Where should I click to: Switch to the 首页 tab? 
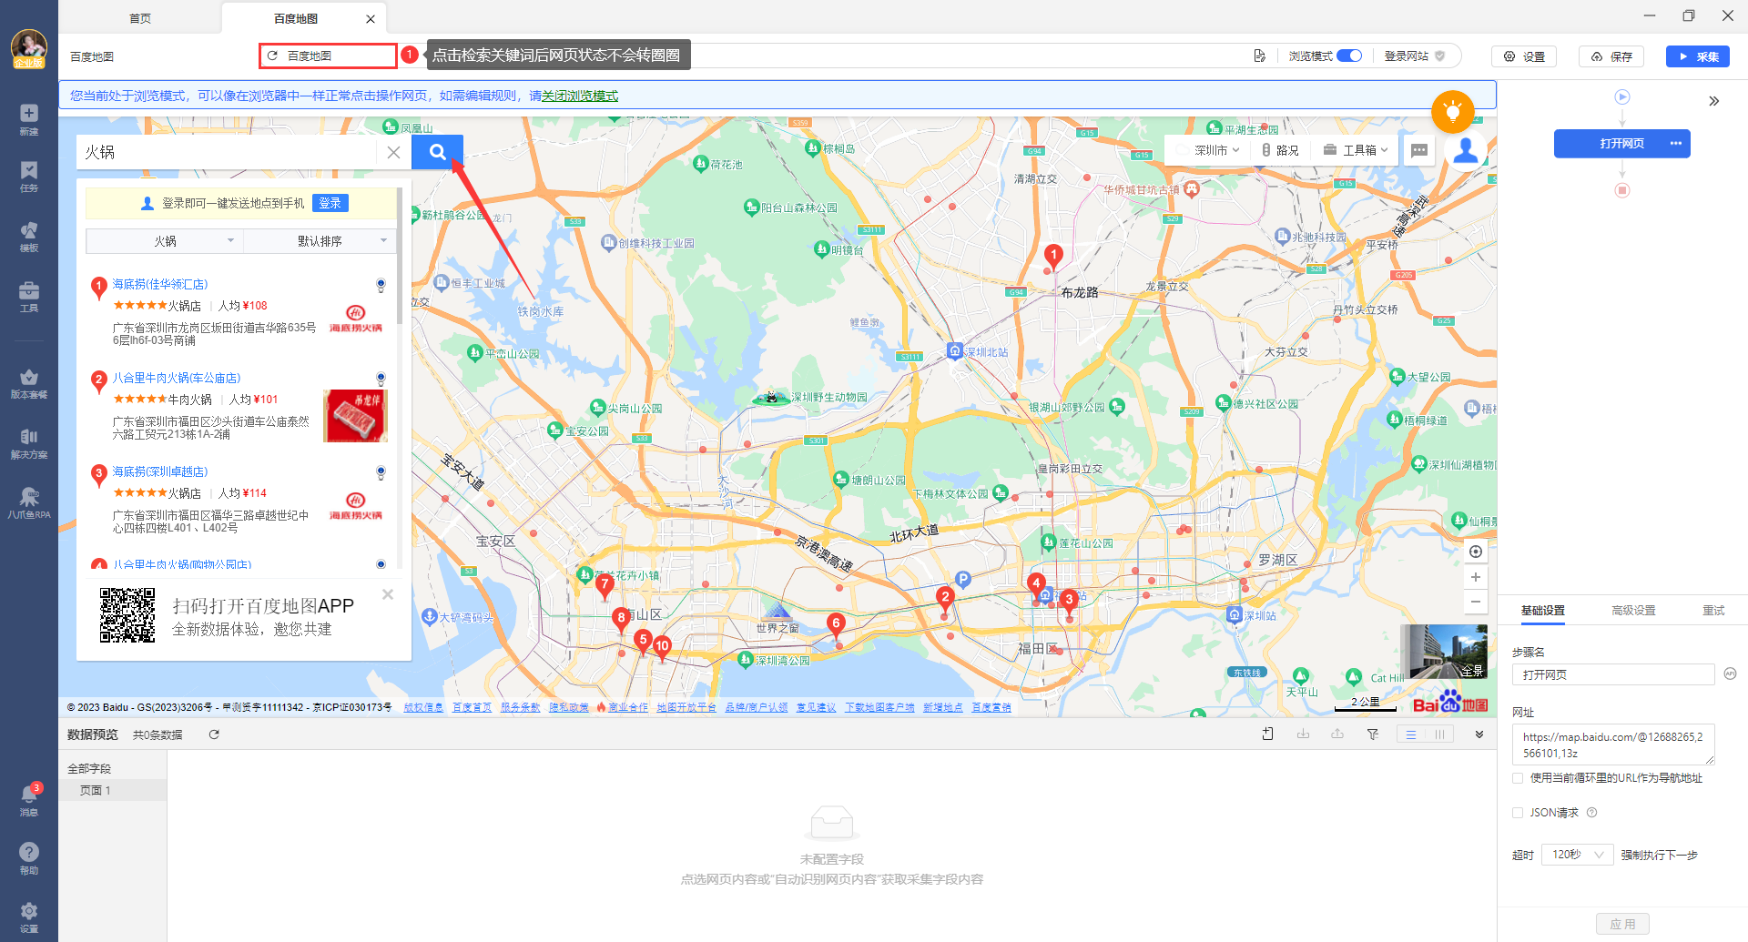140,18
